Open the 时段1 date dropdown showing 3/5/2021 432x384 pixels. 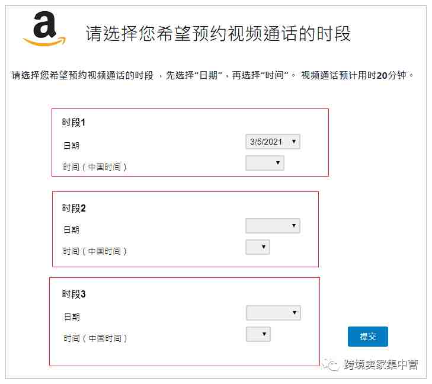coord(273,142)
